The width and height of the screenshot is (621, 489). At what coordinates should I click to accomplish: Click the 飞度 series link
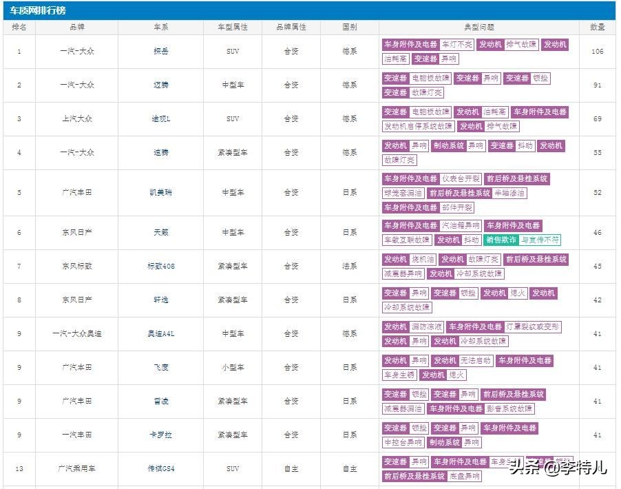coord(161,367)
